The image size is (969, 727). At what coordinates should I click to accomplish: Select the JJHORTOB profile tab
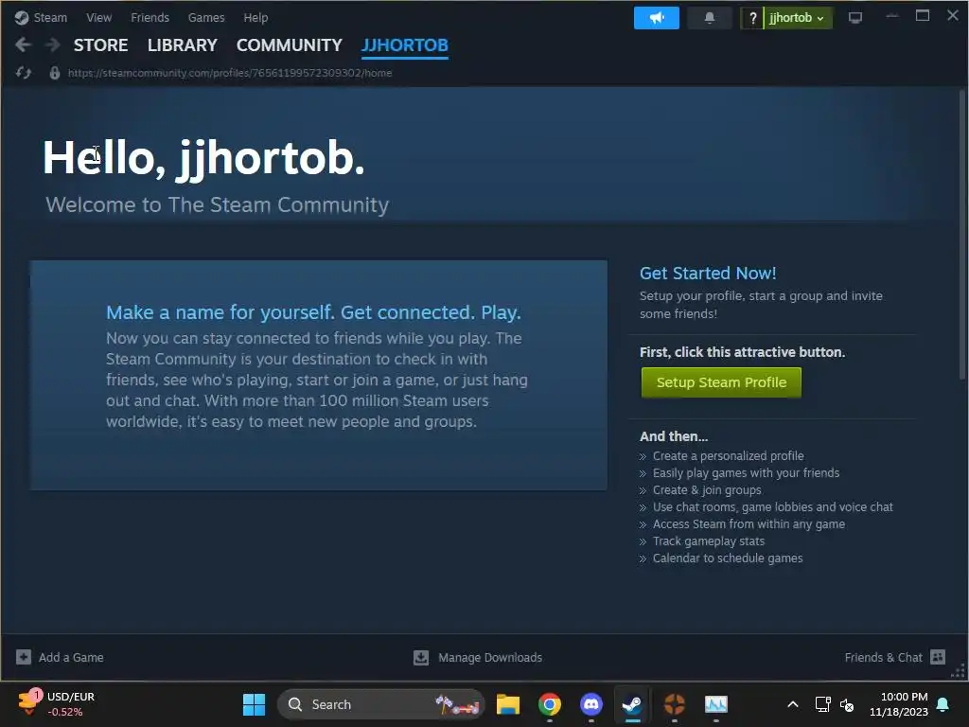coord(405,45)
